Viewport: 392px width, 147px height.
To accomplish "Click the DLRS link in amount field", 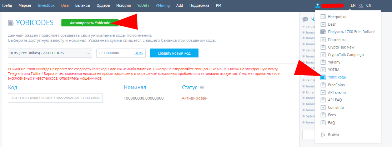I will [139, 53].
